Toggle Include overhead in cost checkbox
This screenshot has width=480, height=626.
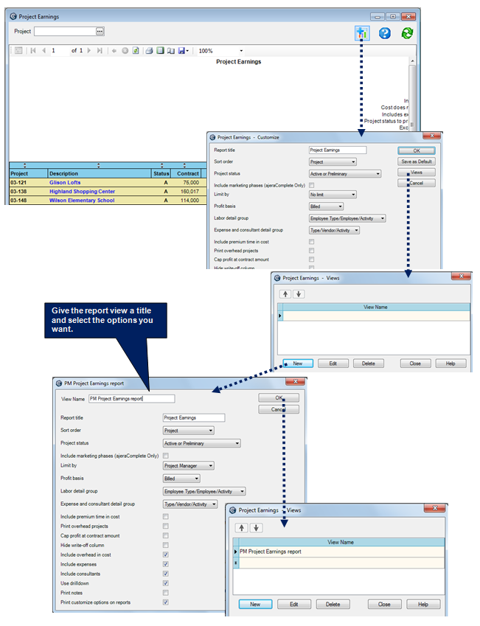coord(165,554)
